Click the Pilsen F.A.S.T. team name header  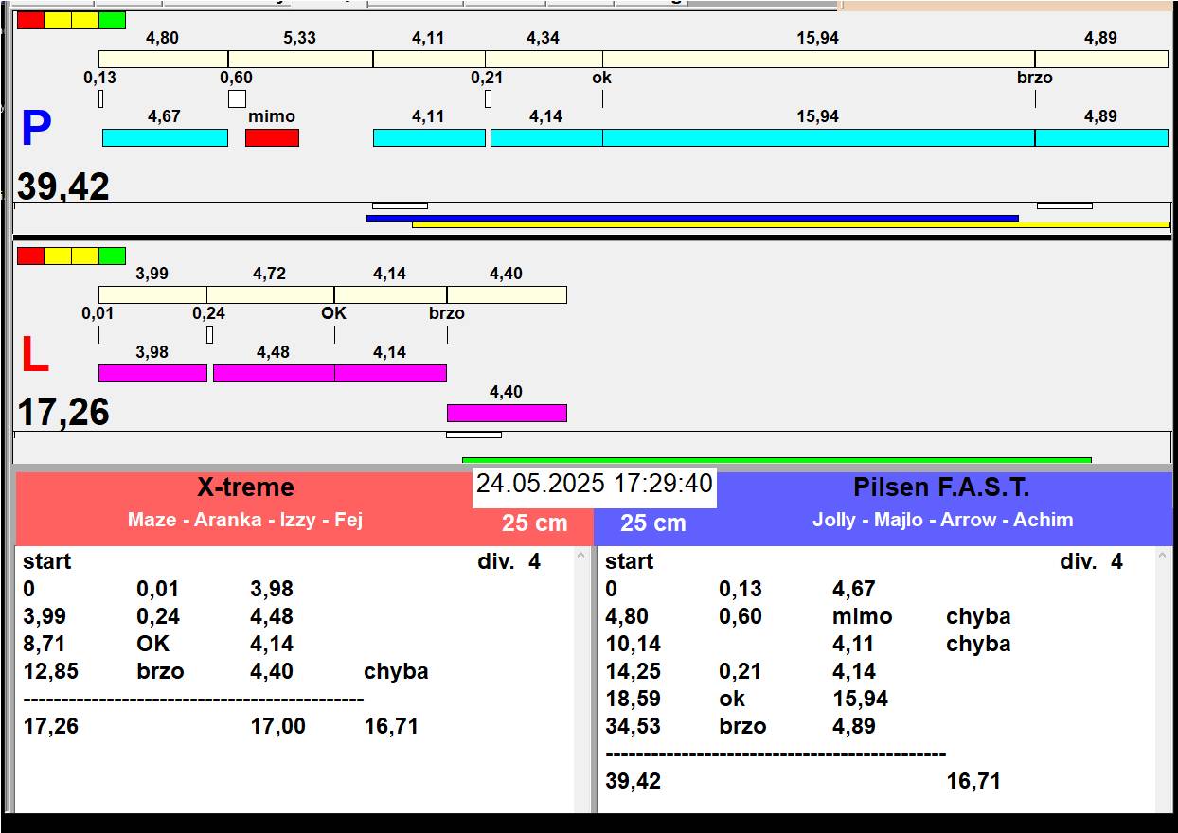tap(941, 487)
